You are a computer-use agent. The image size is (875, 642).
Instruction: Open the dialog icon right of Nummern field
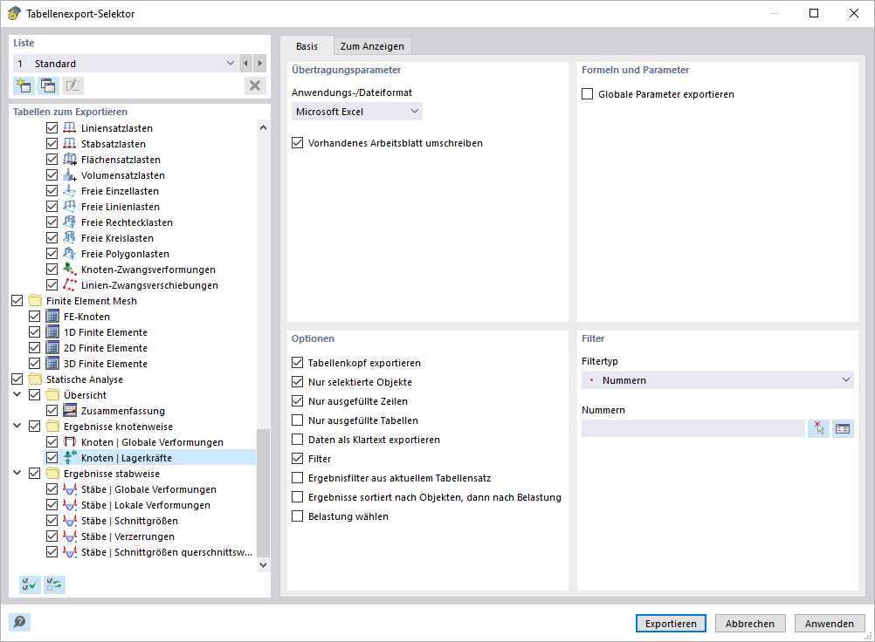pyautogui.click(x=843, y=428)
